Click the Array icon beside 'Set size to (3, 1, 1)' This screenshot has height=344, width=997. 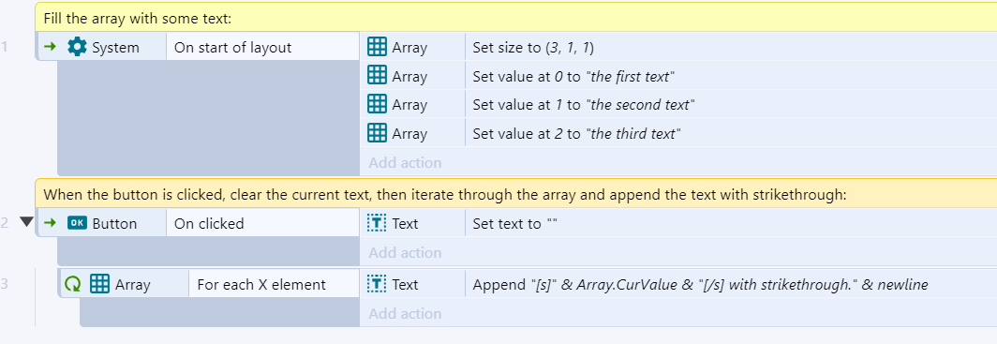tap(377, 47)
